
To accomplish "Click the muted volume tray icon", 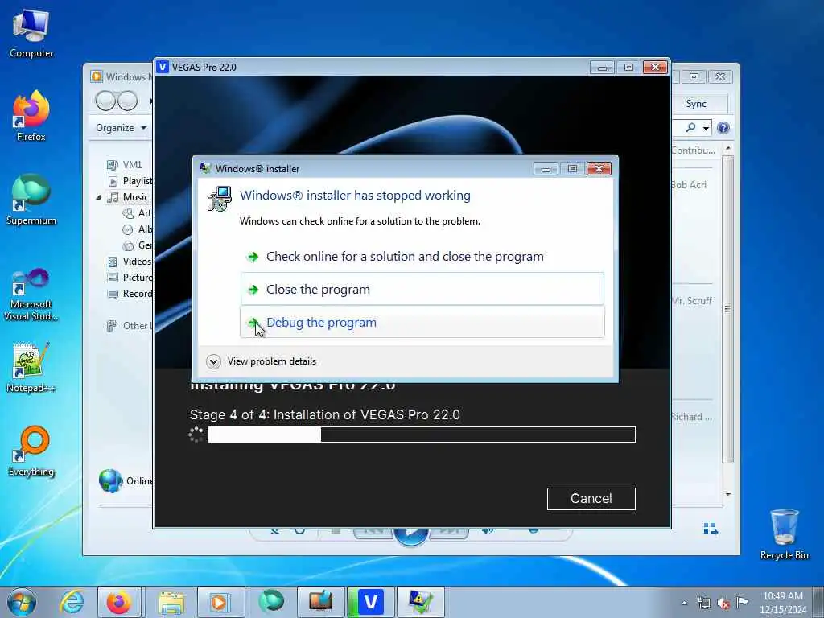I will coord(723,604).
